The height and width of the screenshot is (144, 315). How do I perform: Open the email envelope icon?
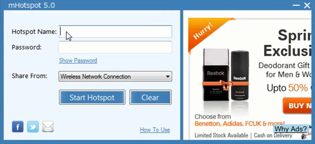point(48,127)
